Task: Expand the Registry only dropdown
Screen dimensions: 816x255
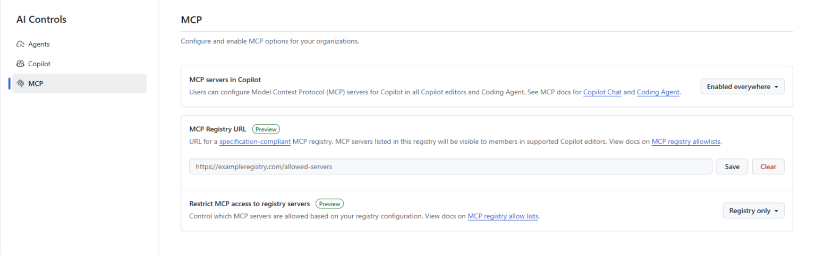Action: point(753,210)
